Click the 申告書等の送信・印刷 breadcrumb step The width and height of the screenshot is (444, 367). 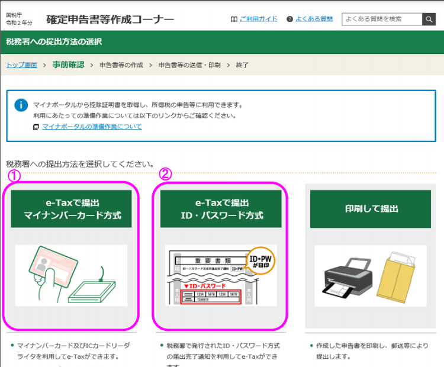(189, 65)
